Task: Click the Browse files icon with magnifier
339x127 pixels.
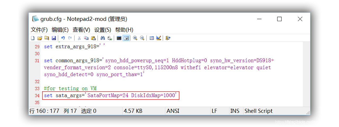Action: [47, 38]
